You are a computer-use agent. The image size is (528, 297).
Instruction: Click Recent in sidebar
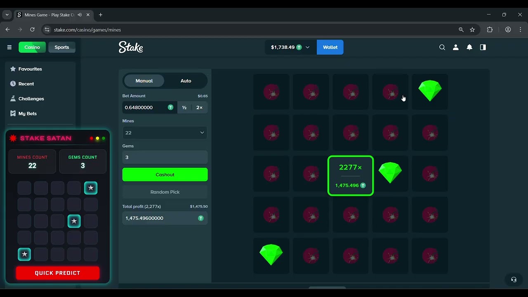(40, 84)
